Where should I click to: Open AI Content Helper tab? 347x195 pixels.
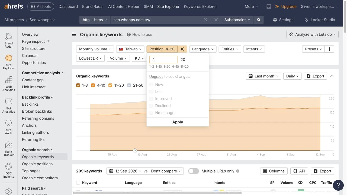click(124, 6)
